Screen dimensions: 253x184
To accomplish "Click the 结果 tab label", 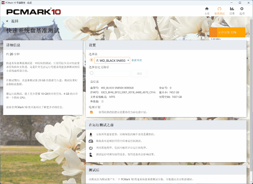I will [x=232, y=13].
